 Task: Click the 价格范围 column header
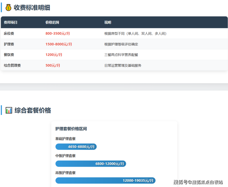tap(52, 22)
